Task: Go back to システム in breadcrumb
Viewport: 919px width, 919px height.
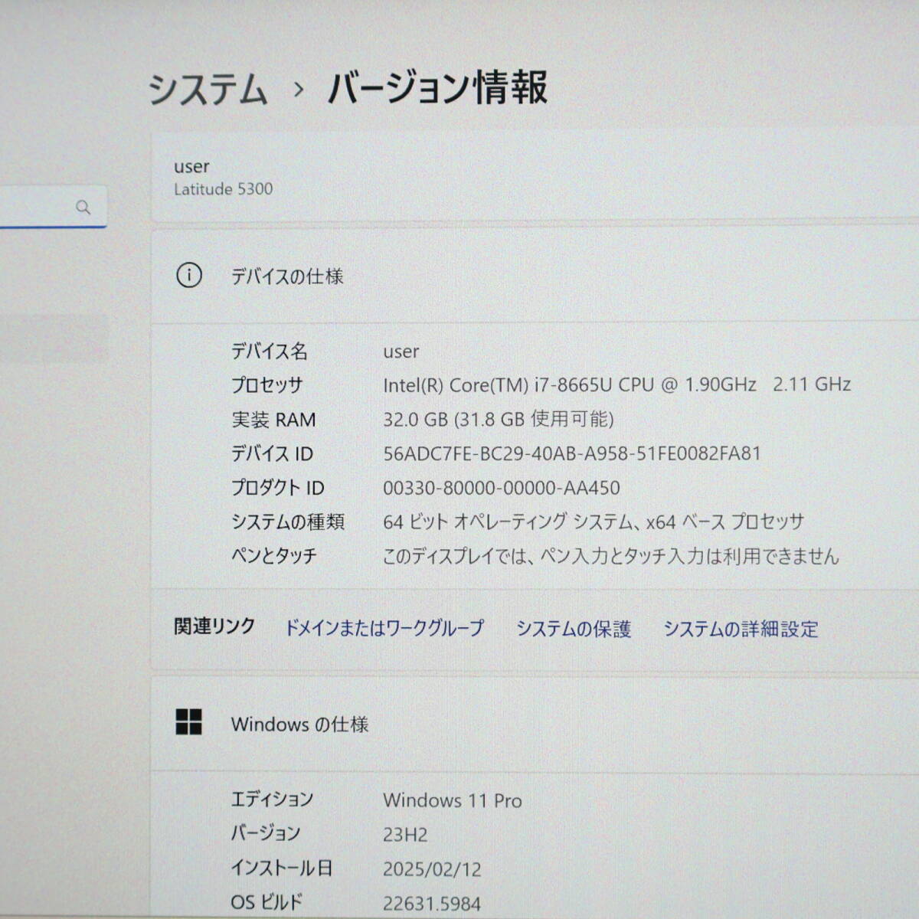Action: point(208,89)
